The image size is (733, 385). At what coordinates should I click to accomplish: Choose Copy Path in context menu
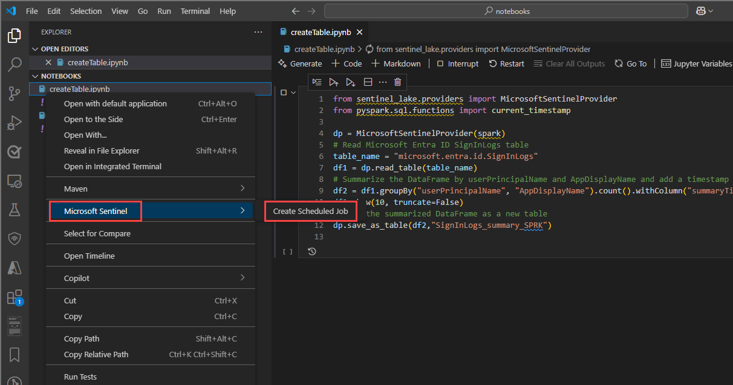tap(151, 338)
